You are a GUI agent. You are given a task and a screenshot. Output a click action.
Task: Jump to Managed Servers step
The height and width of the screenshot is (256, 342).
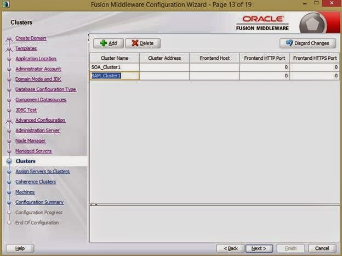click(33, 151)
